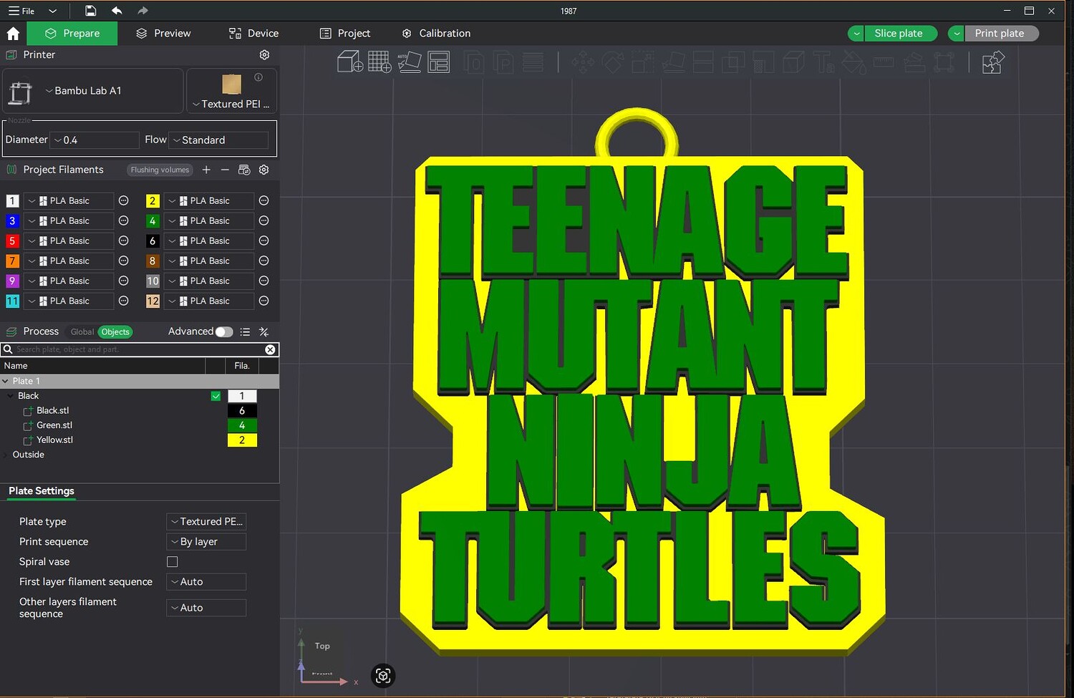Expand the Slice plate dropdown arrow
The image size is (1074, 698).
tap(856, 34)
